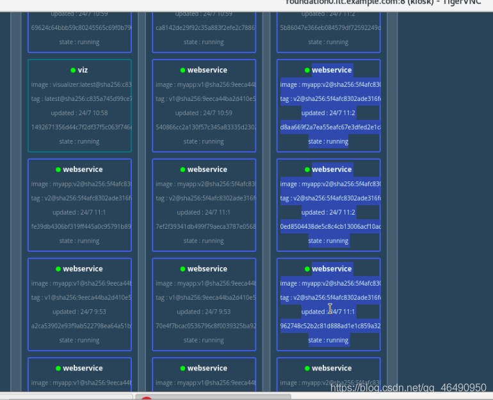493x400 pixels.
Task: Click green dot on webservice card 962748c52b2c81d
Action: 307,269
